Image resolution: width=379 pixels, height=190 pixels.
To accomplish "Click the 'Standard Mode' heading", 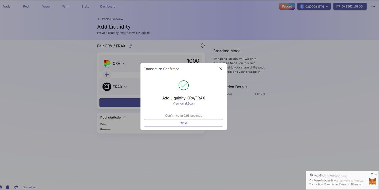I will 227,51.
